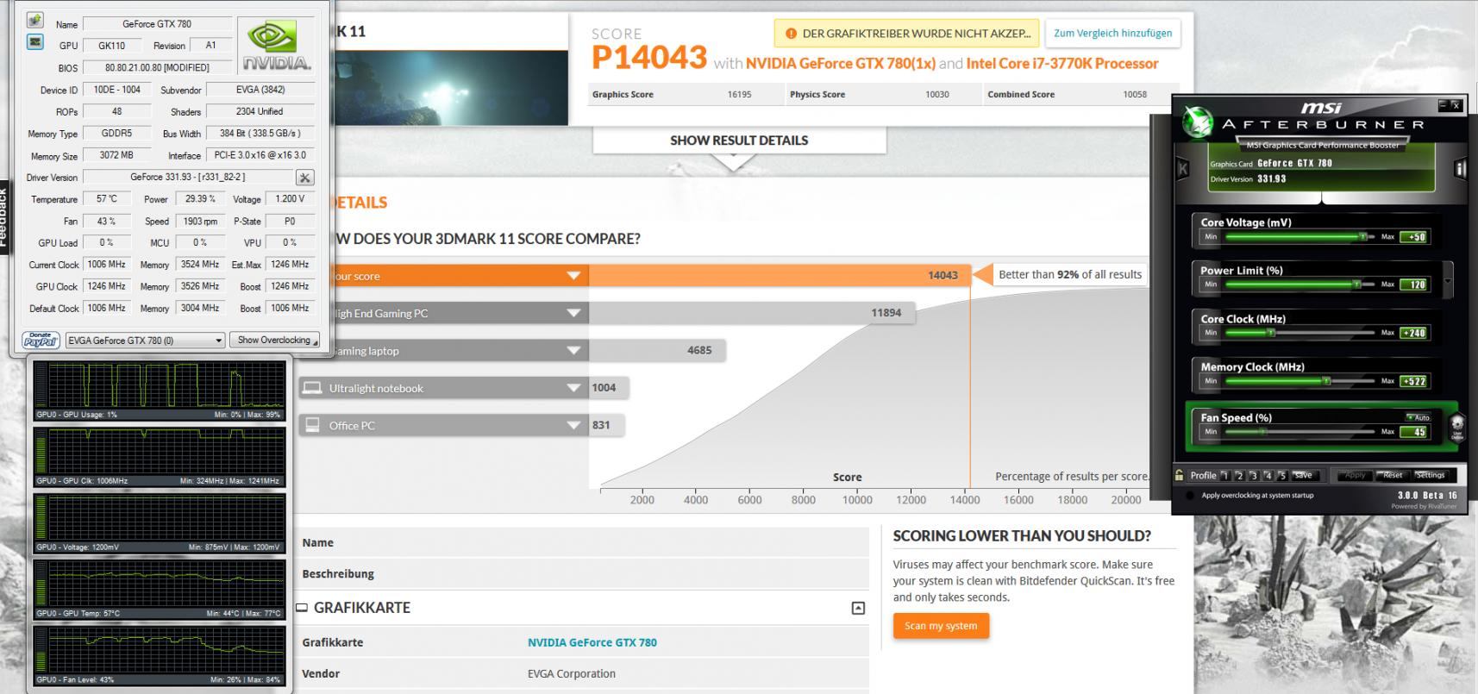Click the Graphics Score value 16195
This screenshot has height=694, width=1478.
pyautogui.click(x=739, y=95)
